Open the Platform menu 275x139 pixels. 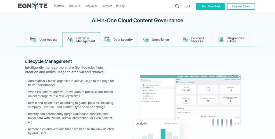[59, 6]
